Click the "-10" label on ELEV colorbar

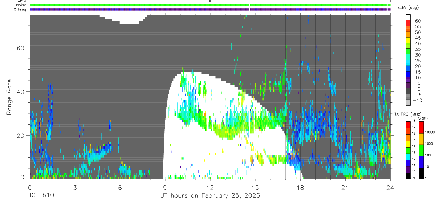coord(418,100)
